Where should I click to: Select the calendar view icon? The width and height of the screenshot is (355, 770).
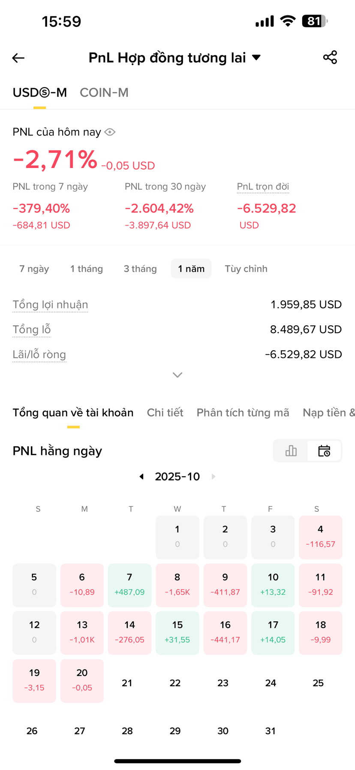[x=324, y=451]
